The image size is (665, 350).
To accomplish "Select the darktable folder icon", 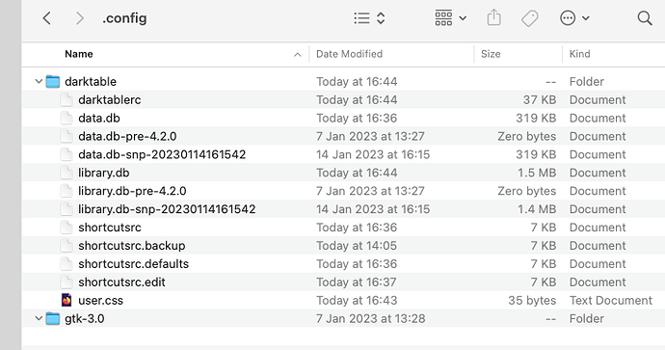I will pyautogui.click(x=53, y=81).
